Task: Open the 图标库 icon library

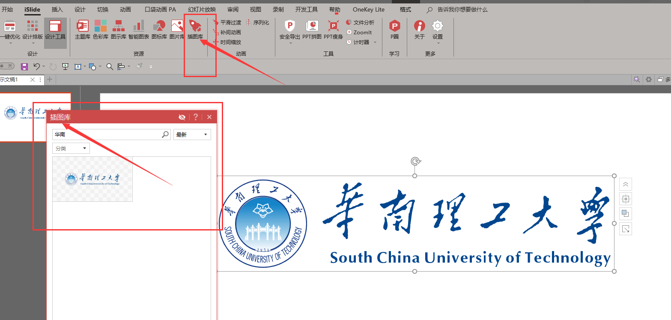Action: coord(159,30)
